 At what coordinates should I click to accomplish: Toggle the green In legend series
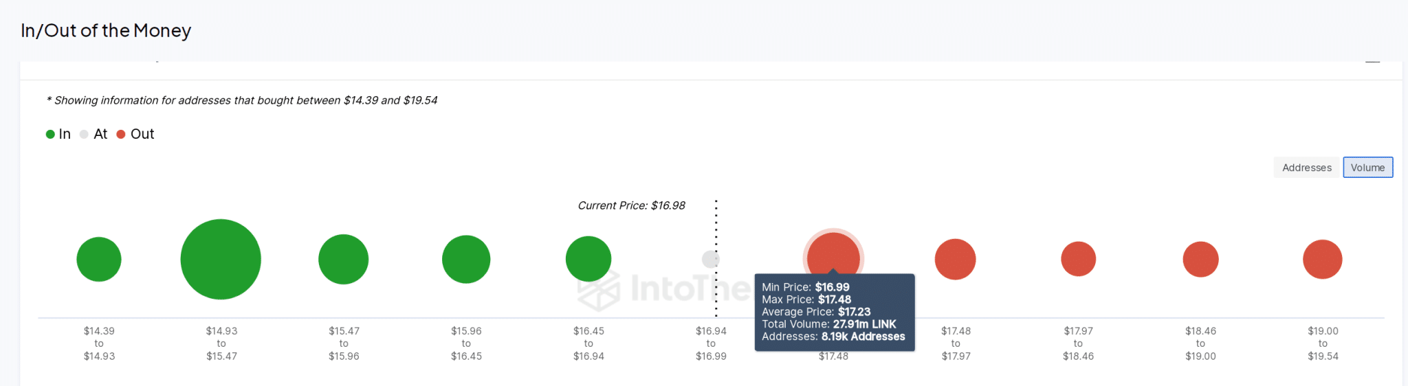click(x=58, y=134)
